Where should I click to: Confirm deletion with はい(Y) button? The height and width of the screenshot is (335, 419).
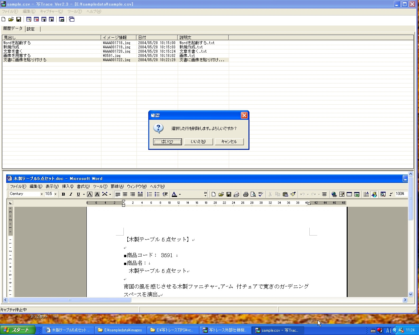(168, 142)
